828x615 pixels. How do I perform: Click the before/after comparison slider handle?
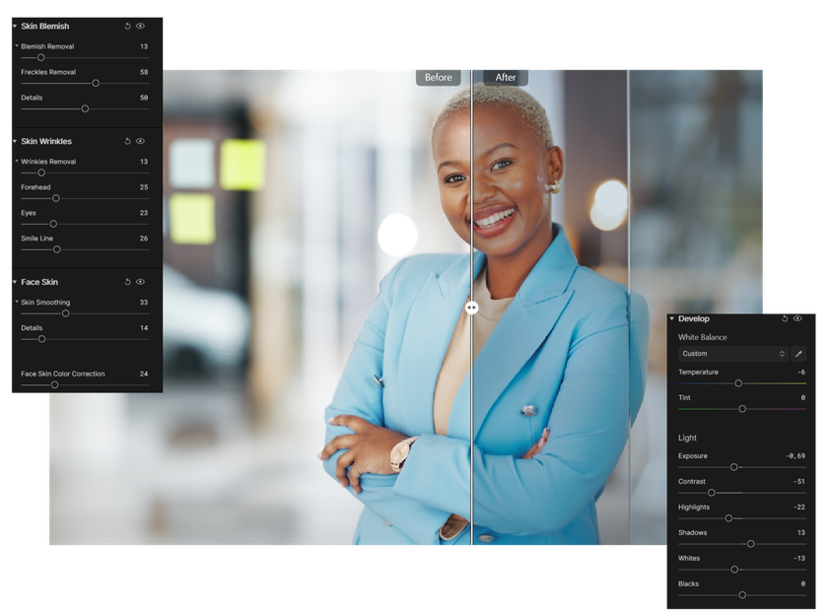(x=473, y=307)
